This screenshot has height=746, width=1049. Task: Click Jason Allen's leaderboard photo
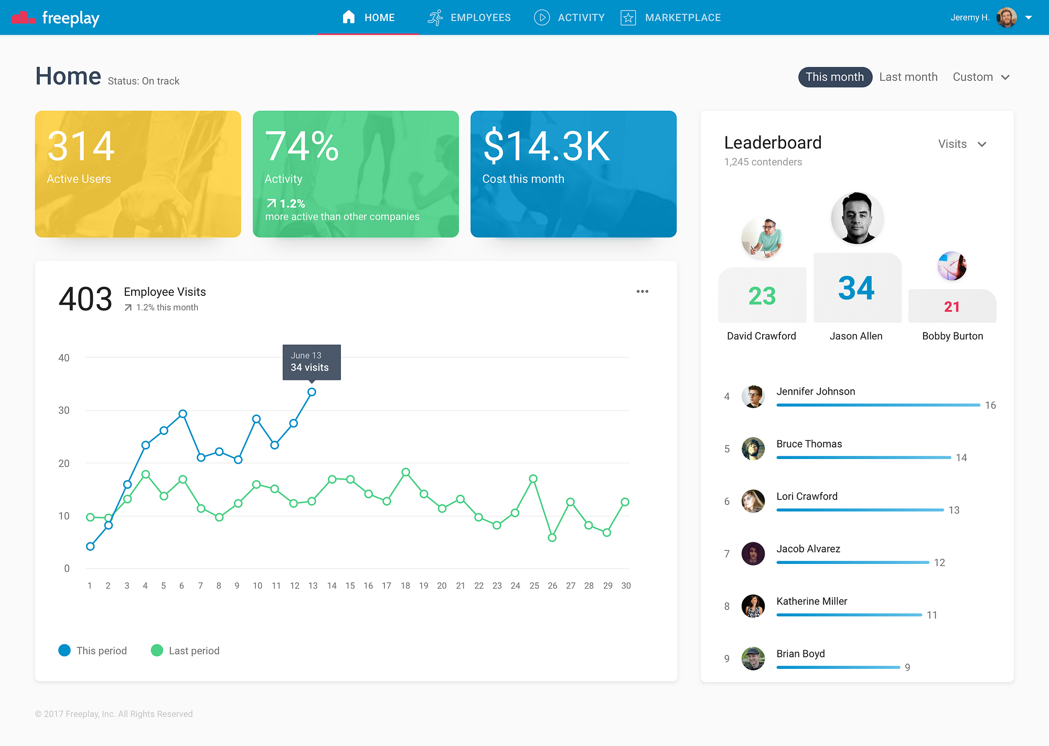click(x=857, y=218)
